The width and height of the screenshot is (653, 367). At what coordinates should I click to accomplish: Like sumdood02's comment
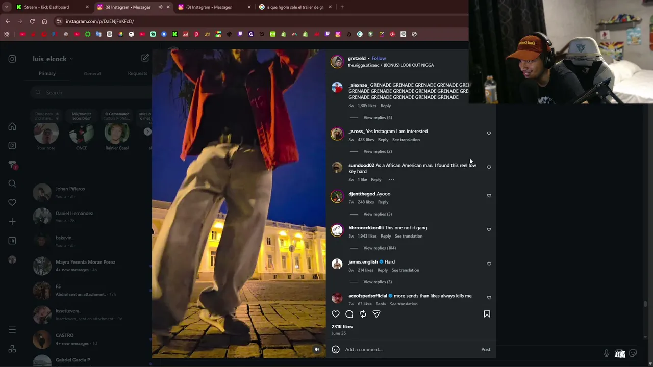[489, 167]
